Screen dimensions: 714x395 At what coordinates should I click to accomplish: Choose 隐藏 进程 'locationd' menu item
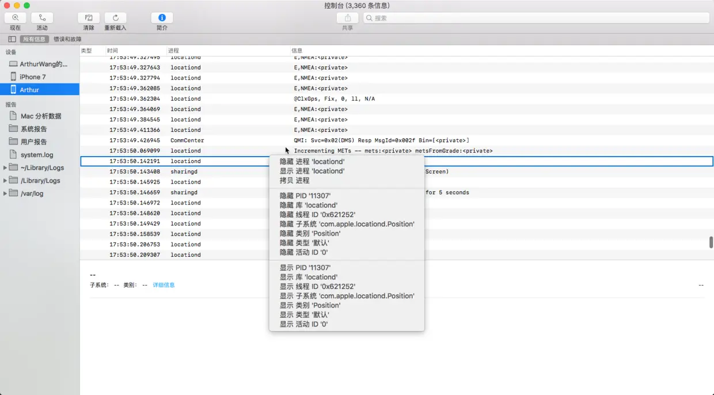pyautogui.click(x=347, y=162)
